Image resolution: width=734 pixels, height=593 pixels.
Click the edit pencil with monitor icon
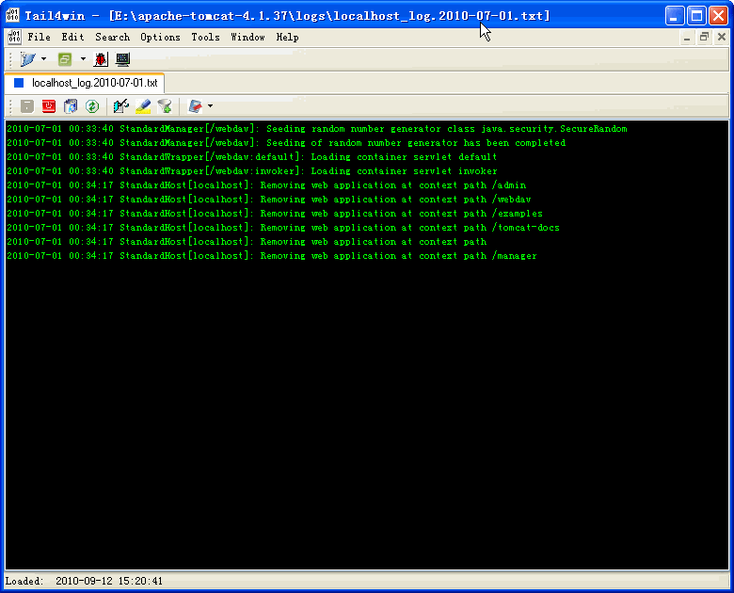[121, 106]
